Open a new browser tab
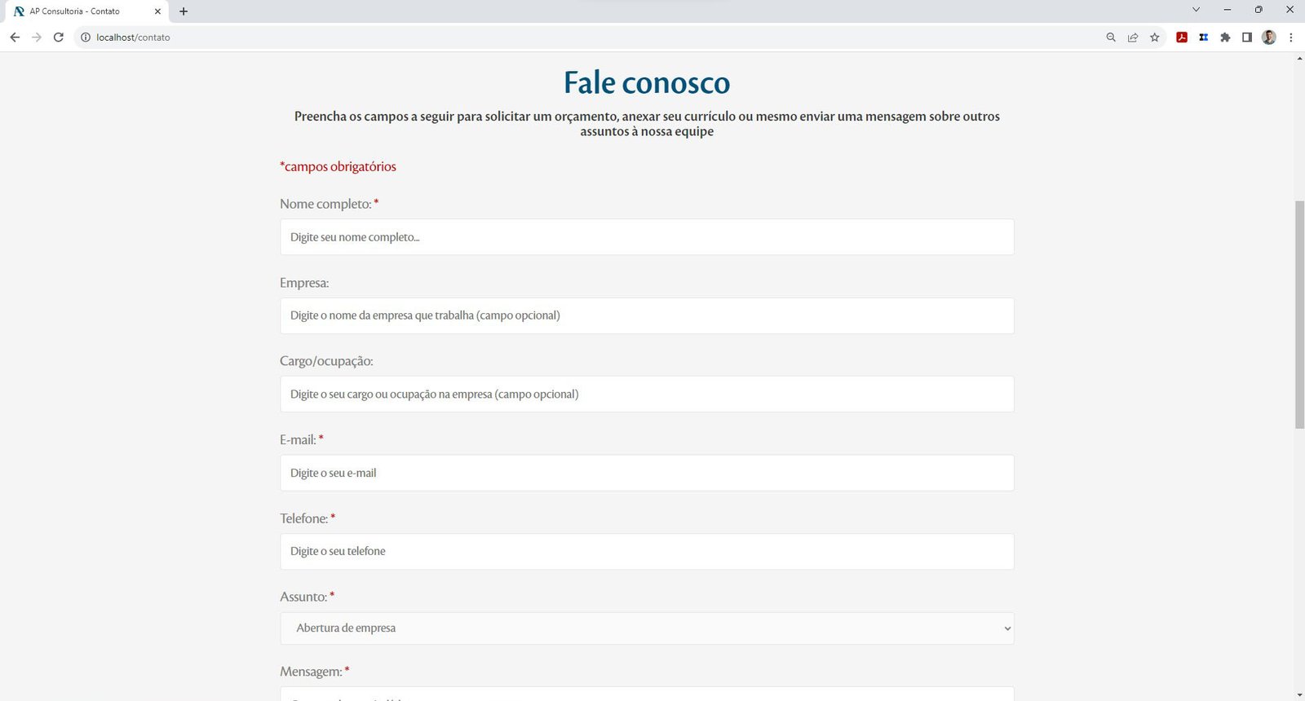 (x=184, y=11)
